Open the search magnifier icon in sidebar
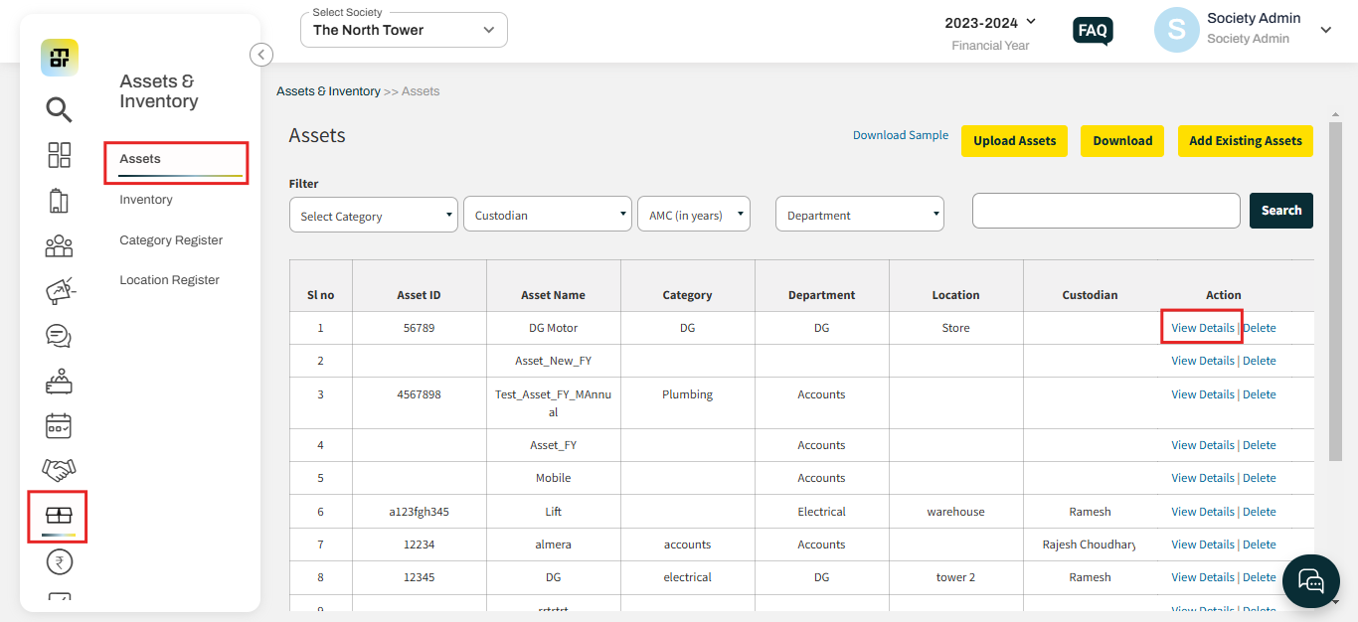The image size is (1358, 622). (60, 109)
